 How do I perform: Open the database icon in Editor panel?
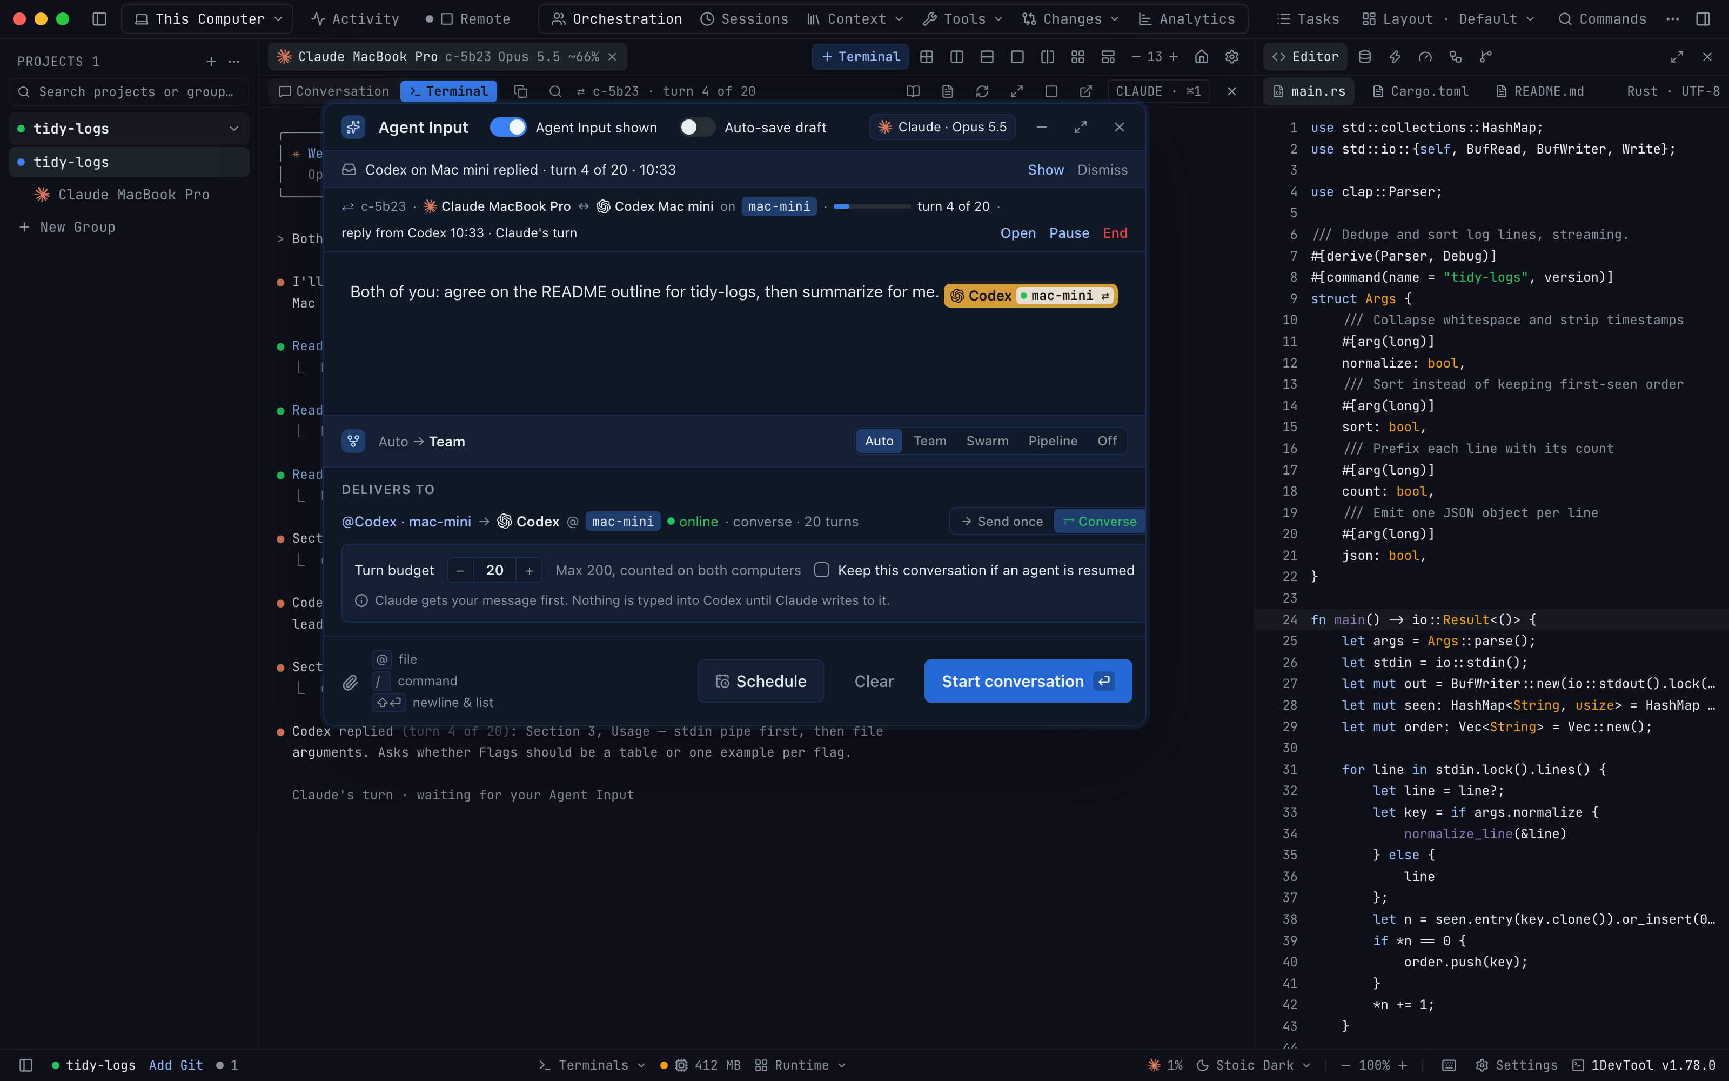[x=1365, y=56]
